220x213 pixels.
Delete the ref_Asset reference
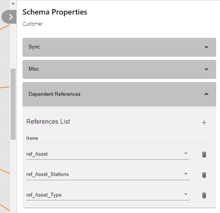pyautogui.click(x=204, y=155)
